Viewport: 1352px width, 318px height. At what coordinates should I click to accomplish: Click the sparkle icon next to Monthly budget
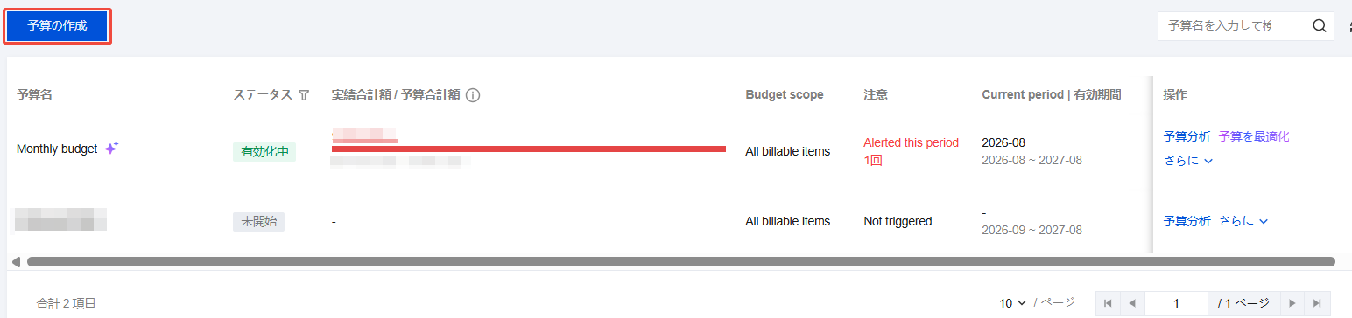[x=111, y=149]
